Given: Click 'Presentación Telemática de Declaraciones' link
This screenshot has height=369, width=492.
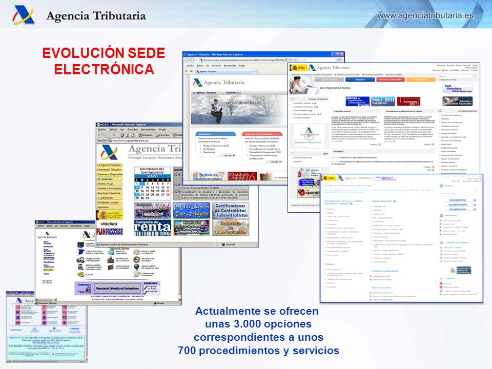Looking at the screenshot, I should point(117,289).
